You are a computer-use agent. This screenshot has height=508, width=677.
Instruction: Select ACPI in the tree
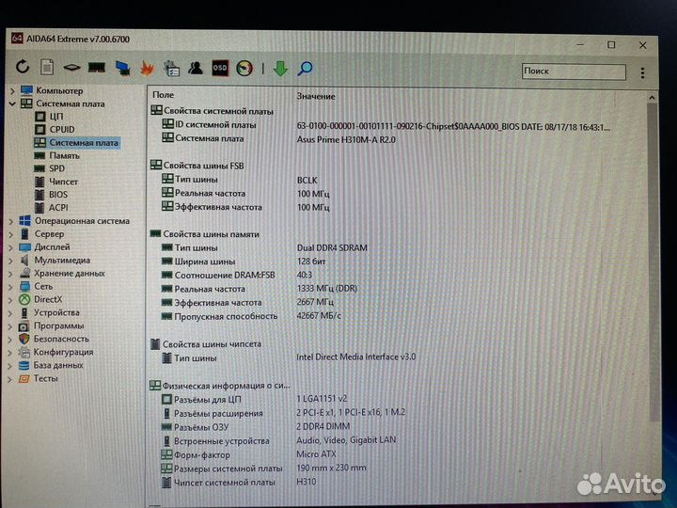58,208
